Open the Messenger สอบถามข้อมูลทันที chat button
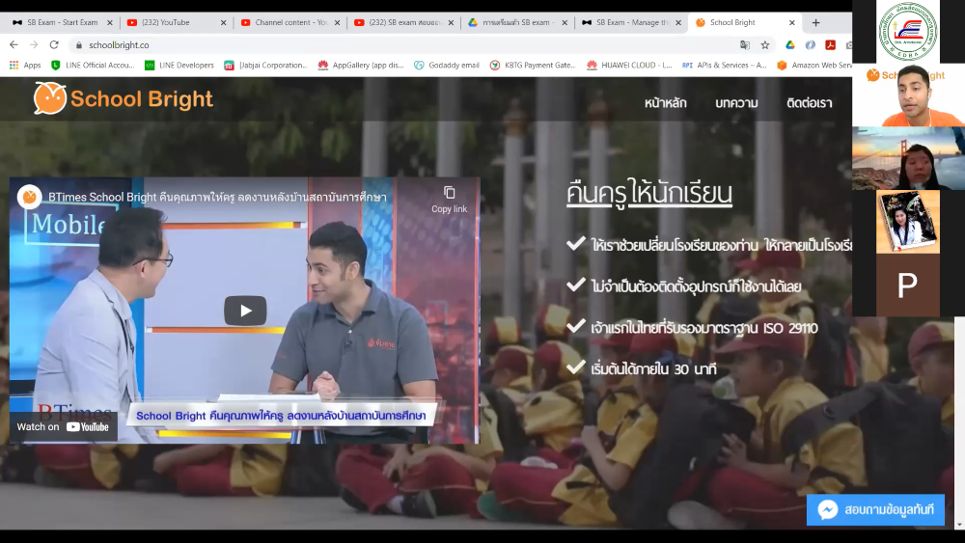 click(x=875, y=510)
